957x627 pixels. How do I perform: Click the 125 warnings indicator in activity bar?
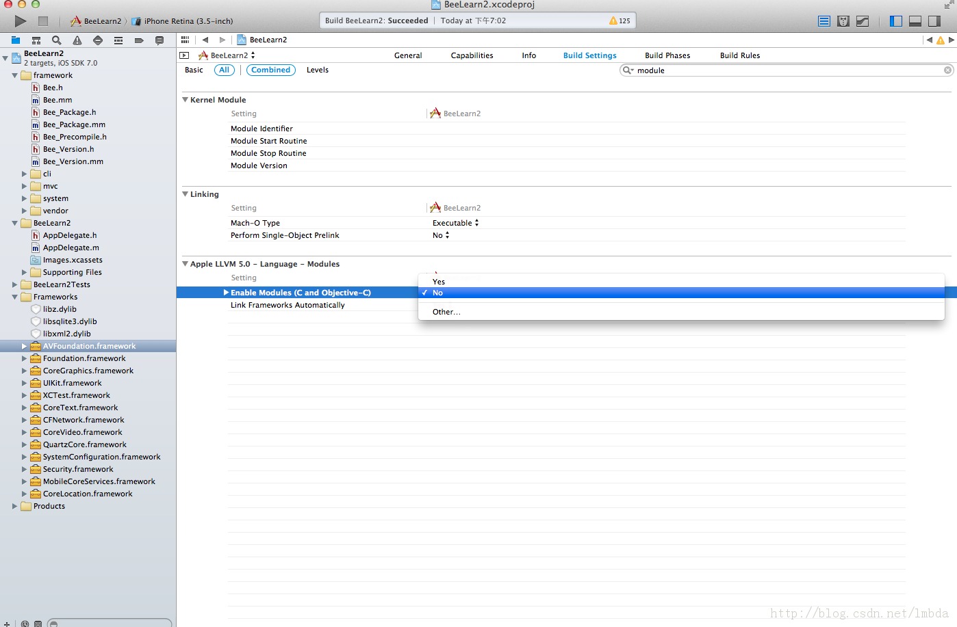[x=620, y=21]
